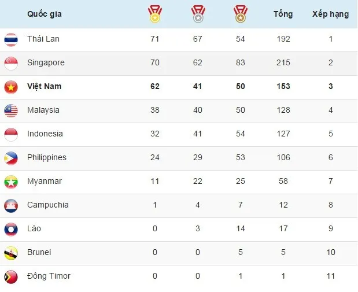Viewport: 358px width, 292px height.
Task: Click the Philippines flag icon
Action: pyautogui.click(x=11, y=158)
